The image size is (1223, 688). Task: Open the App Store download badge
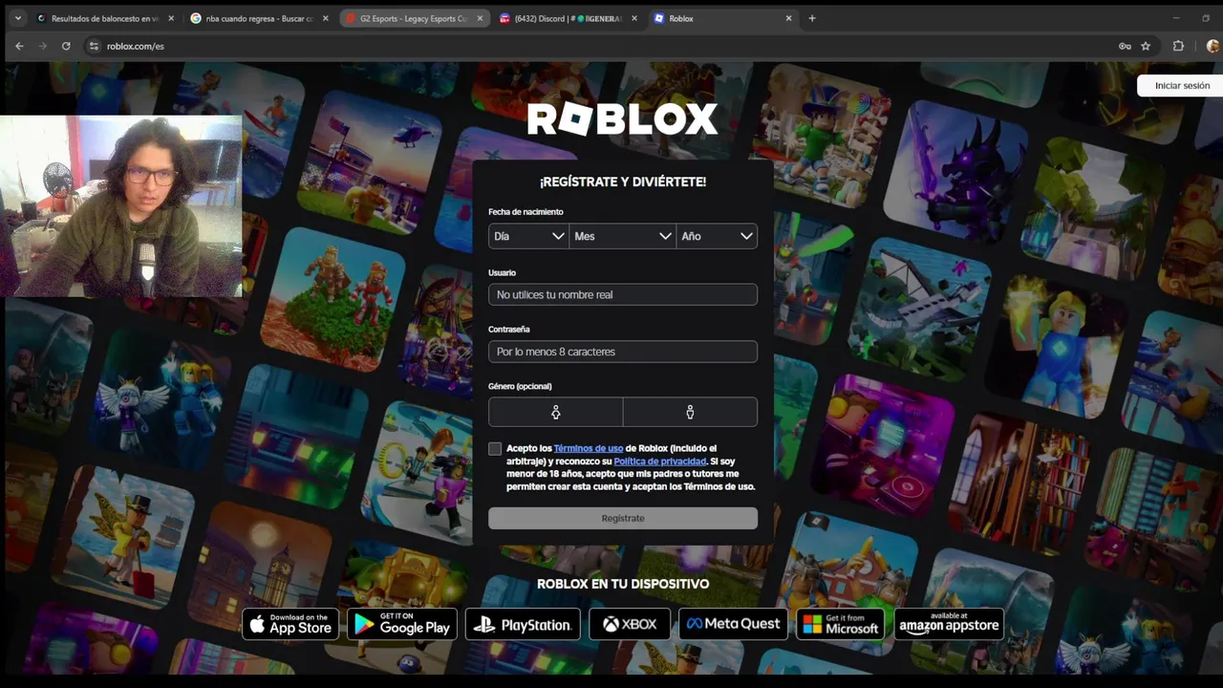click(290, 624)
